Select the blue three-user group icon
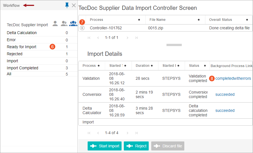The height and width of the screenshot is (153, 253). coord(73,23)
